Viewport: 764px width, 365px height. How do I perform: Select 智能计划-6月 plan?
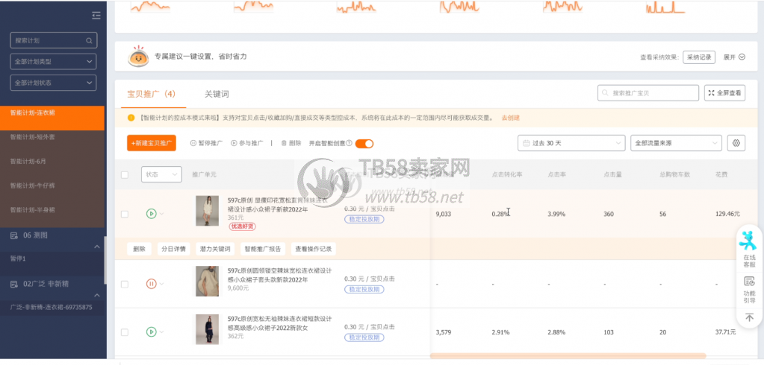pos(52,161)
